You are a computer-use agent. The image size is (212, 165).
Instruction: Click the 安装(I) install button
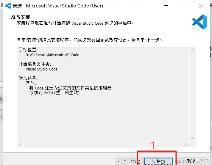[x=158, y=161]
